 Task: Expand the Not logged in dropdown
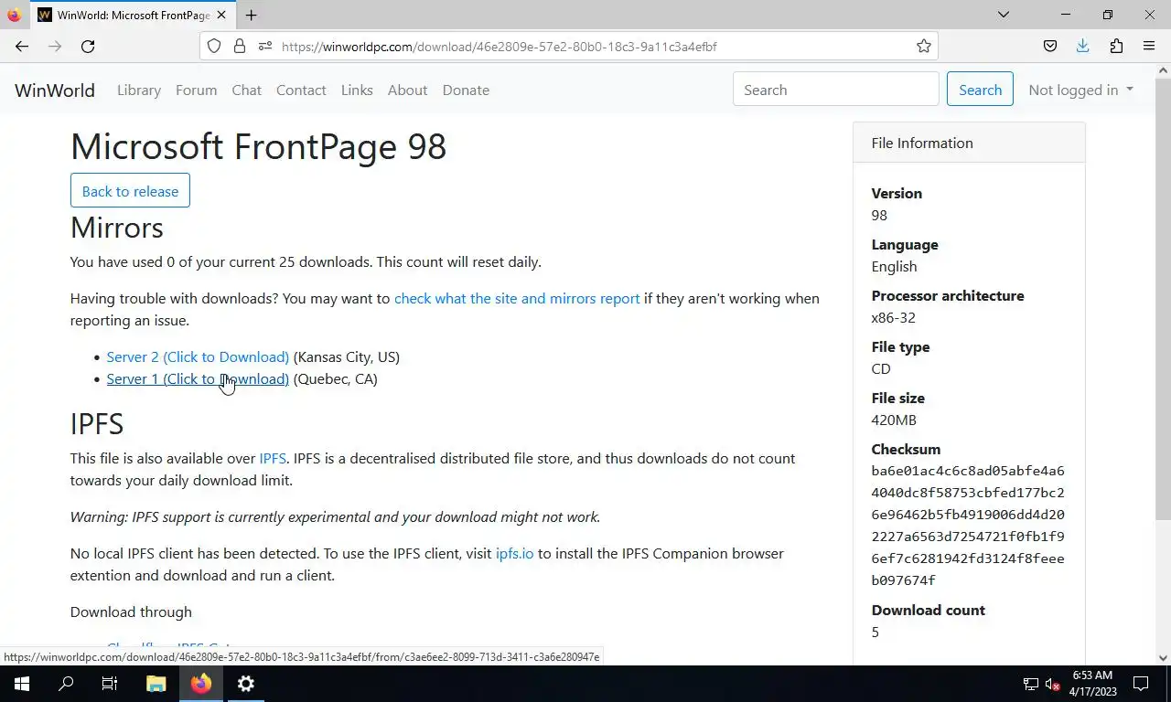pos(1081,90)
